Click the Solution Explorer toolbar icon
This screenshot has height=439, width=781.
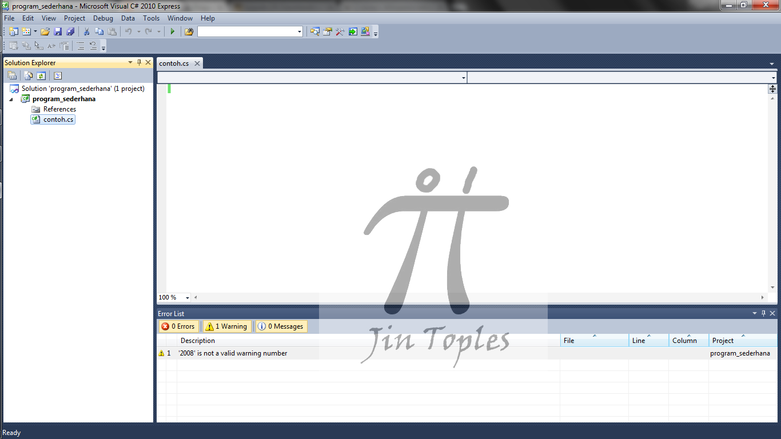pos(314,31)
